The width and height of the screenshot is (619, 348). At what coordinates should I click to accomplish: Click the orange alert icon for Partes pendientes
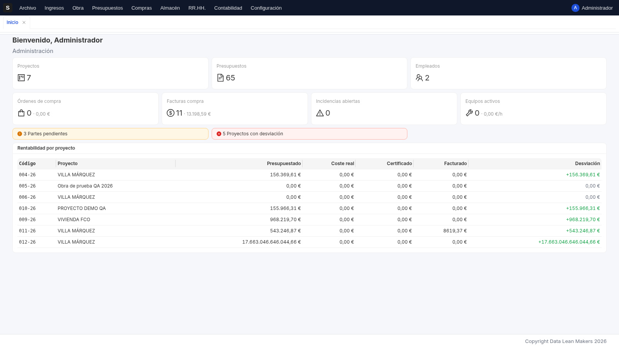pyautogui.click(x=20, y=134)
